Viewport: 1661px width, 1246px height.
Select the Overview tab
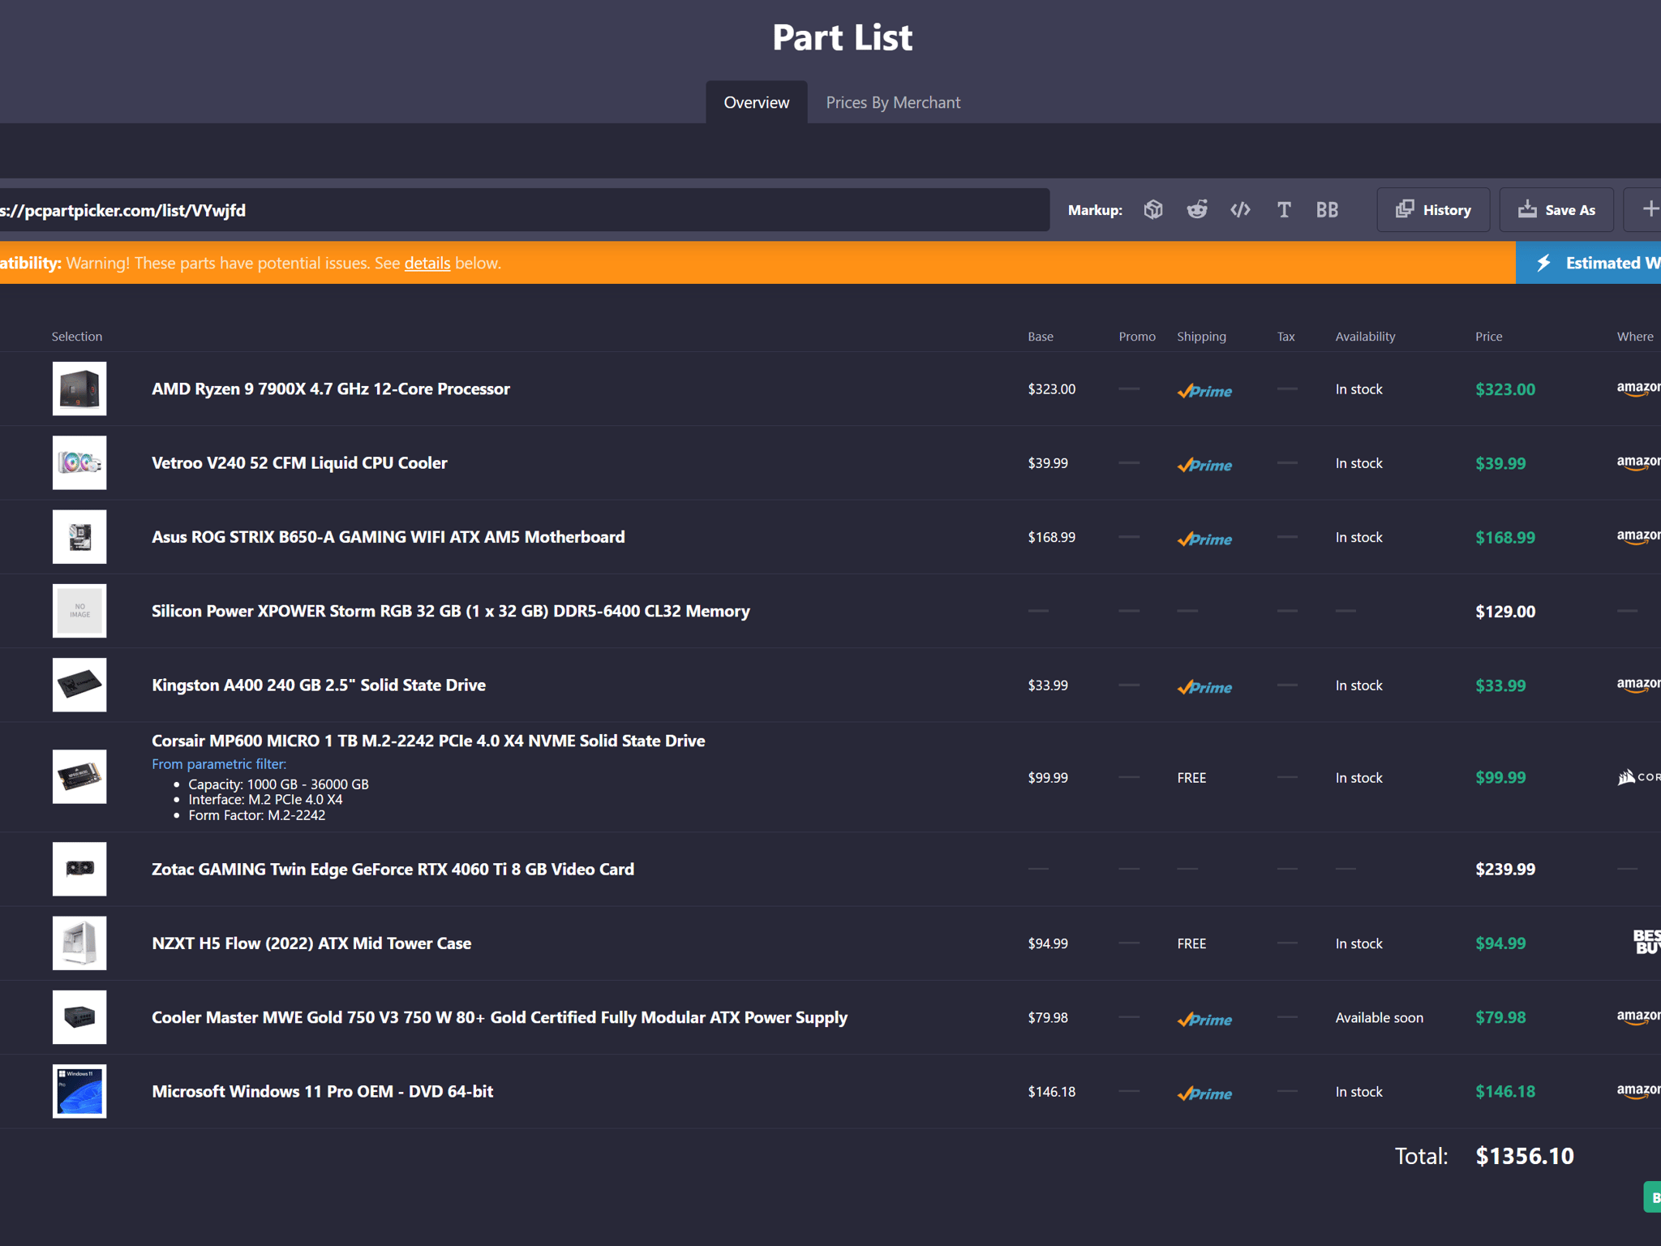(x=756, y=102)
